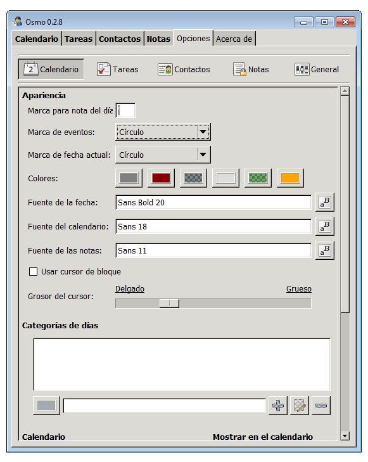368x462 pixels.
Task: Open Contactos options section icon
Action: [x=165, y=70]
